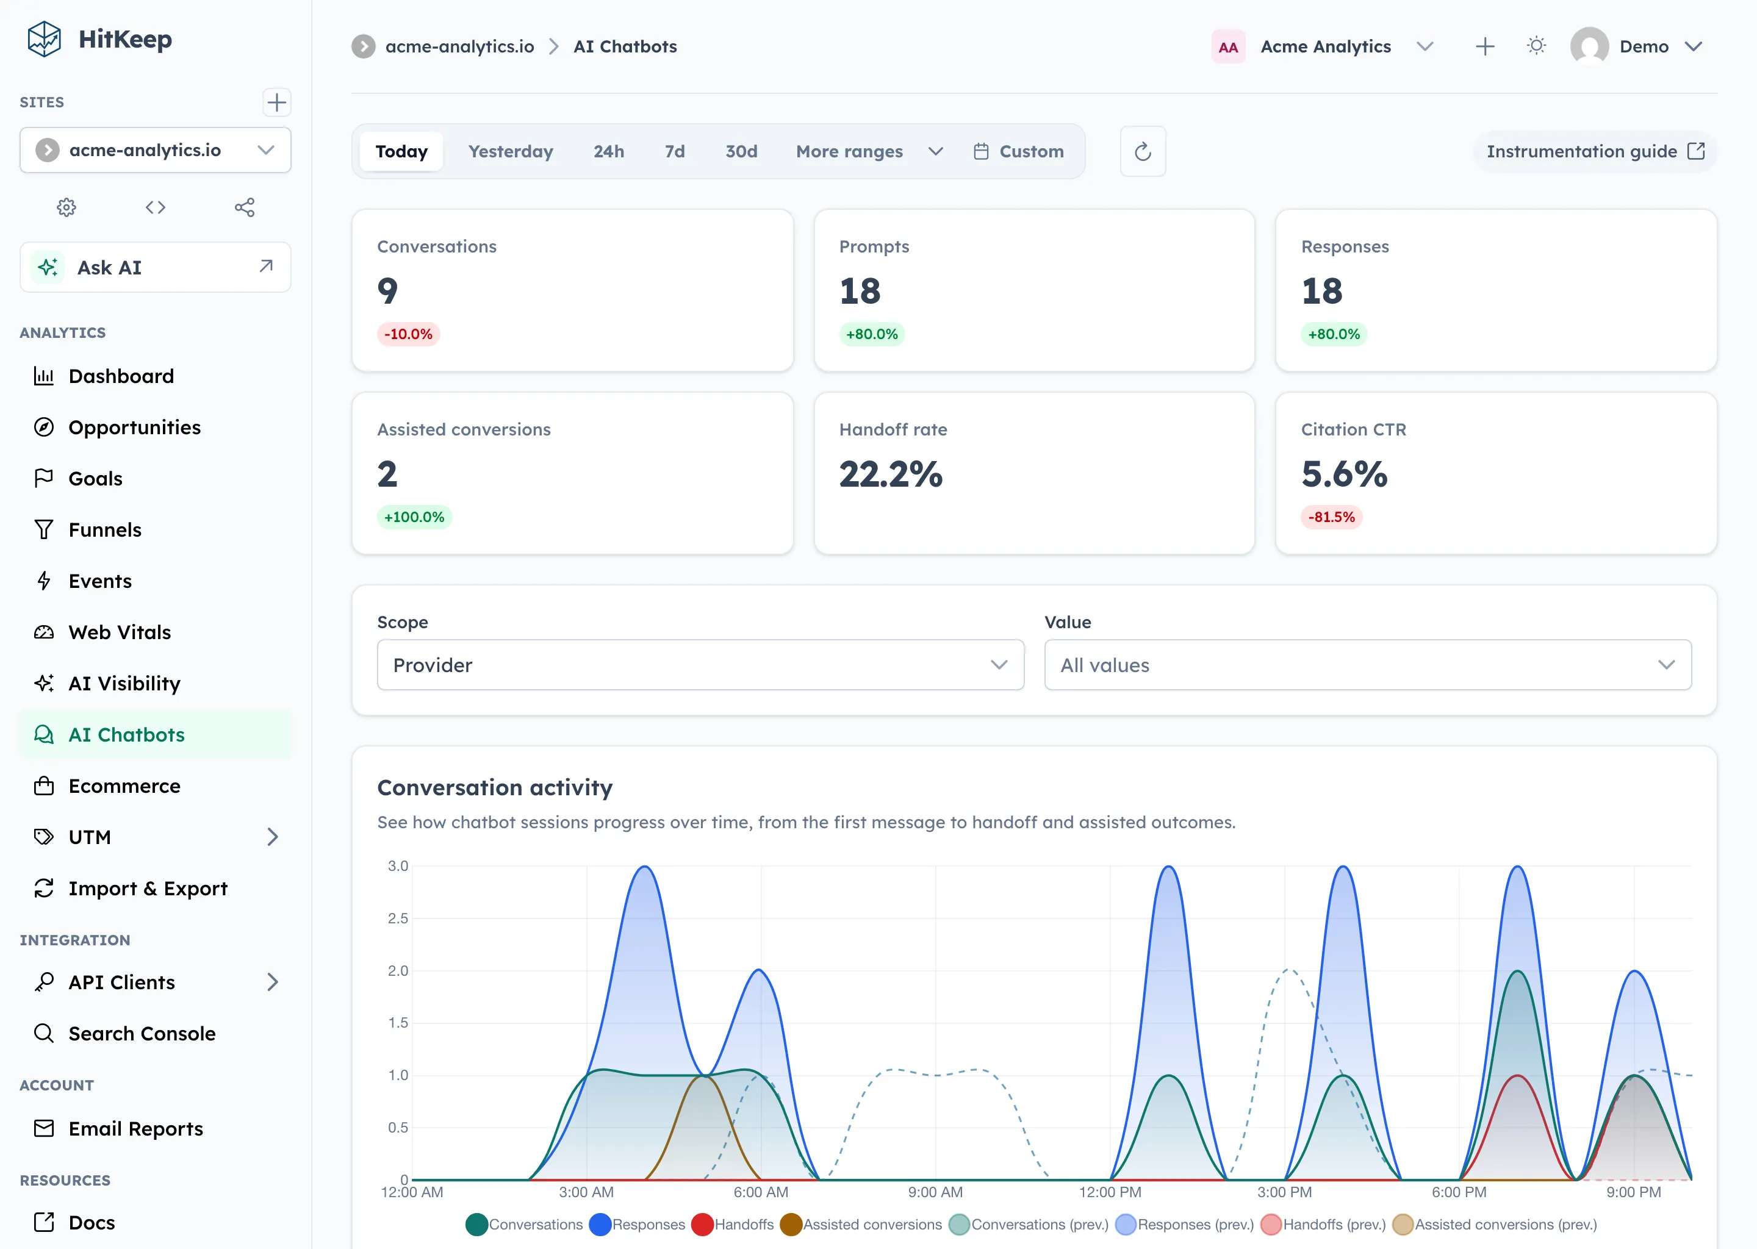Click the HitKeep logo icon
1757x1249 pixels.
click(44, 38)
